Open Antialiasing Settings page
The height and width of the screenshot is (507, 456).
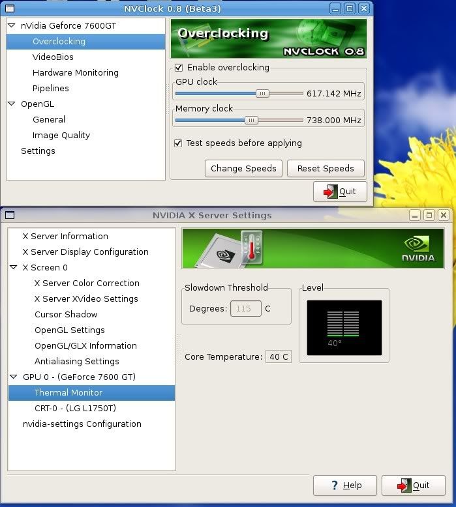(x=77, y=361)
